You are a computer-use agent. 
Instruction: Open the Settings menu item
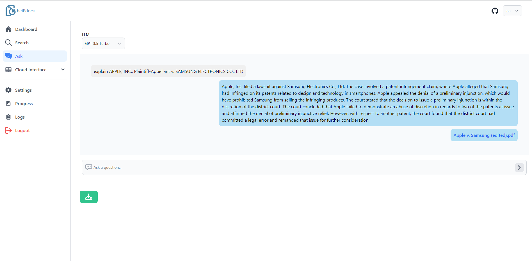point(35,90)
